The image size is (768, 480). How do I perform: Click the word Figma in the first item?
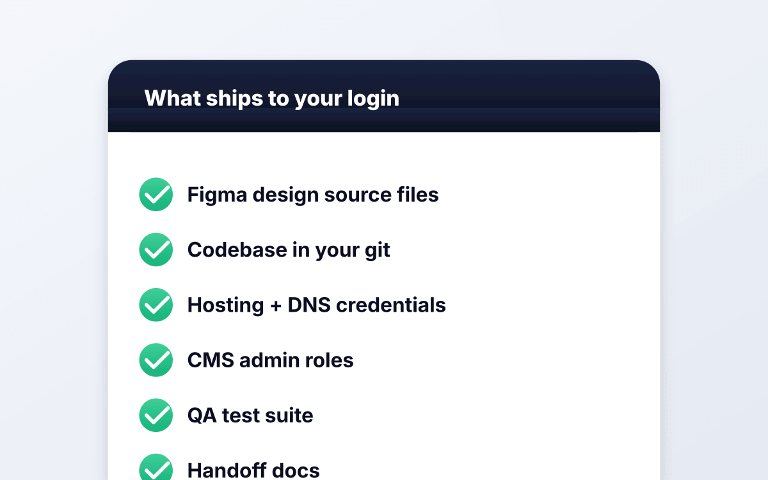[217, 195]
